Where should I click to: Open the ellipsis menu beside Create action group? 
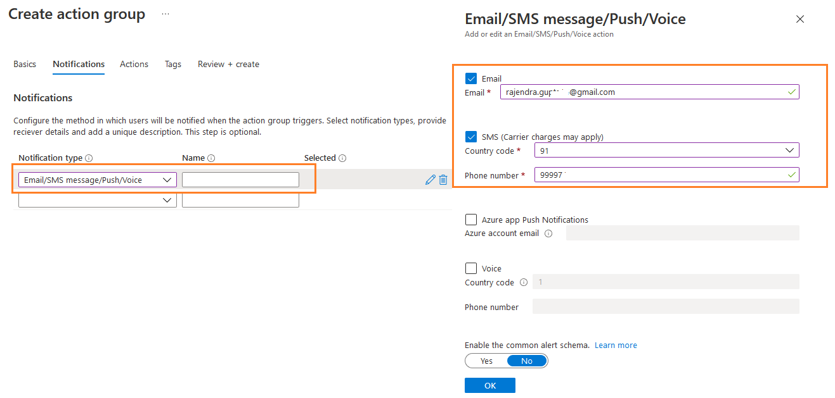(165, 14)
